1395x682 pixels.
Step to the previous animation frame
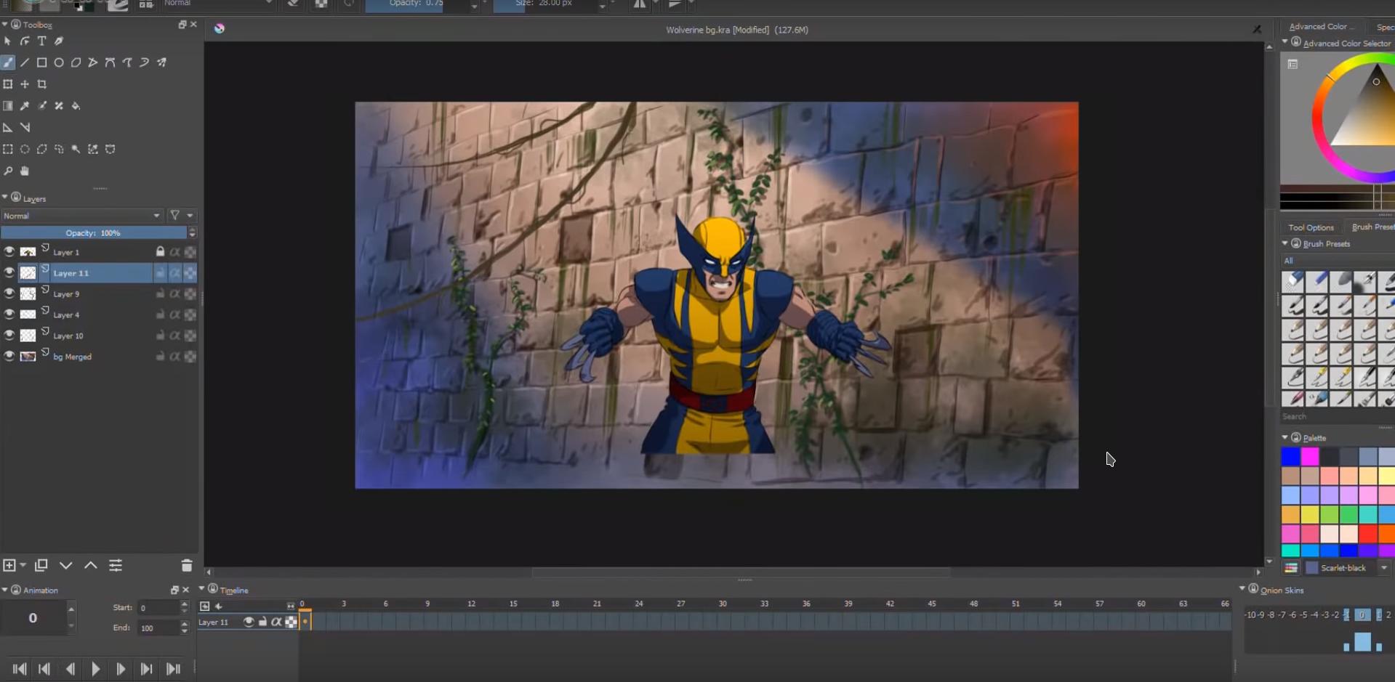point(70,669)
